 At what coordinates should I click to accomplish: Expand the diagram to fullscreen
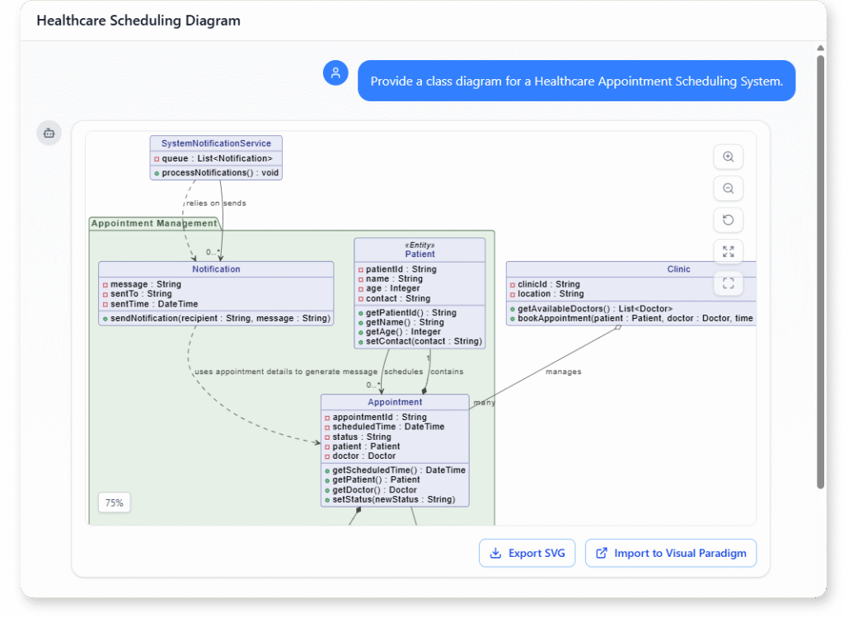click(x=728, y=252)
